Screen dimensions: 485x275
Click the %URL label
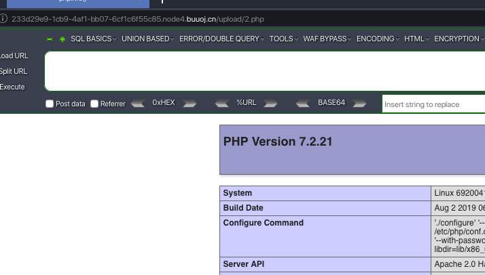coord(246,103)
